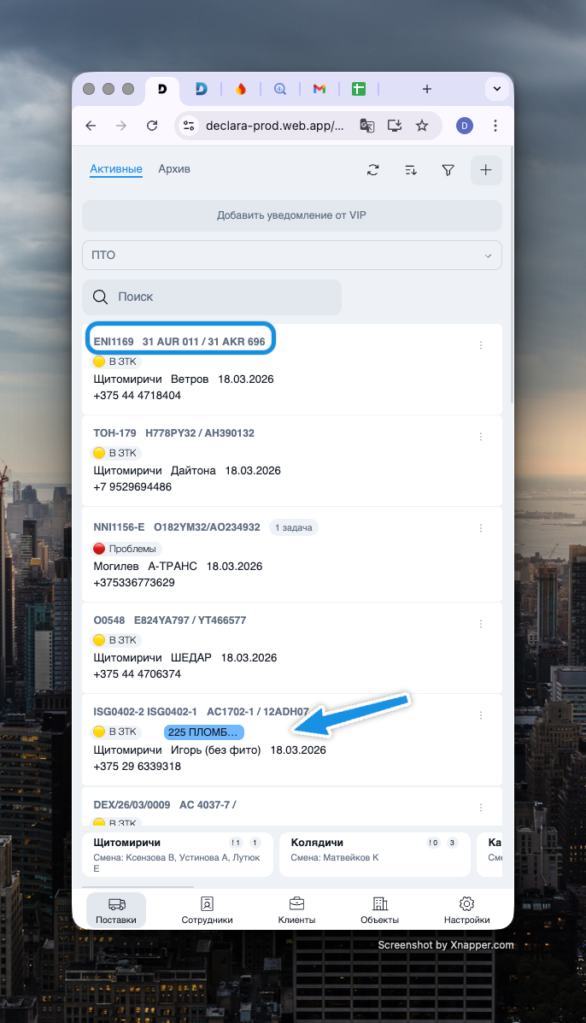Click the 1 задача badge
The height and width of the screenshot is (1023, 586).
[293, 528]
